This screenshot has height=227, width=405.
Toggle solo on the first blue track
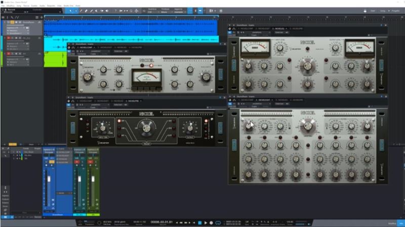(x=12, y=22)
